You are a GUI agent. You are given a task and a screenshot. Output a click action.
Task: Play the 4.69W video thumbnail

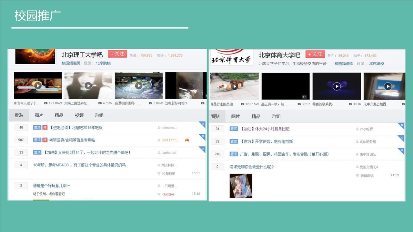pos(88,85)
